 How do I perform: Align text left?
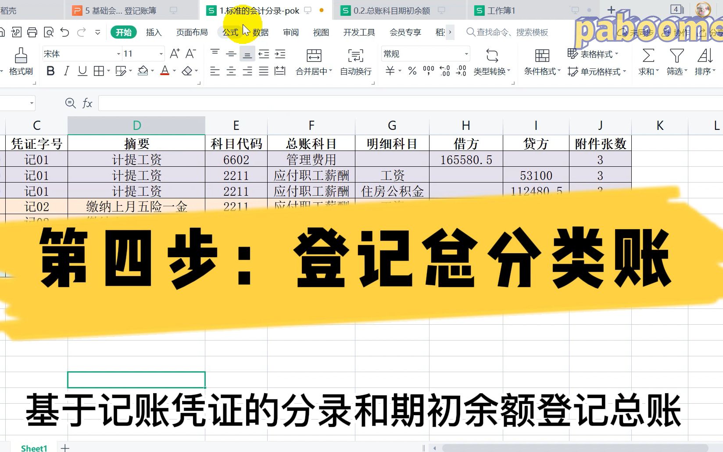tap(215, 71)
